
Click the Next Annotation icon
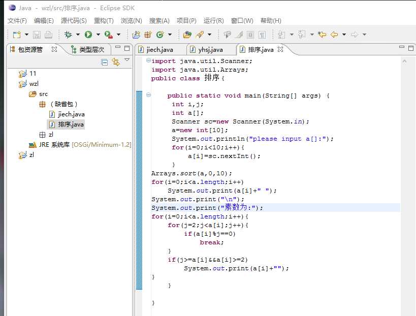click(281, 35)
